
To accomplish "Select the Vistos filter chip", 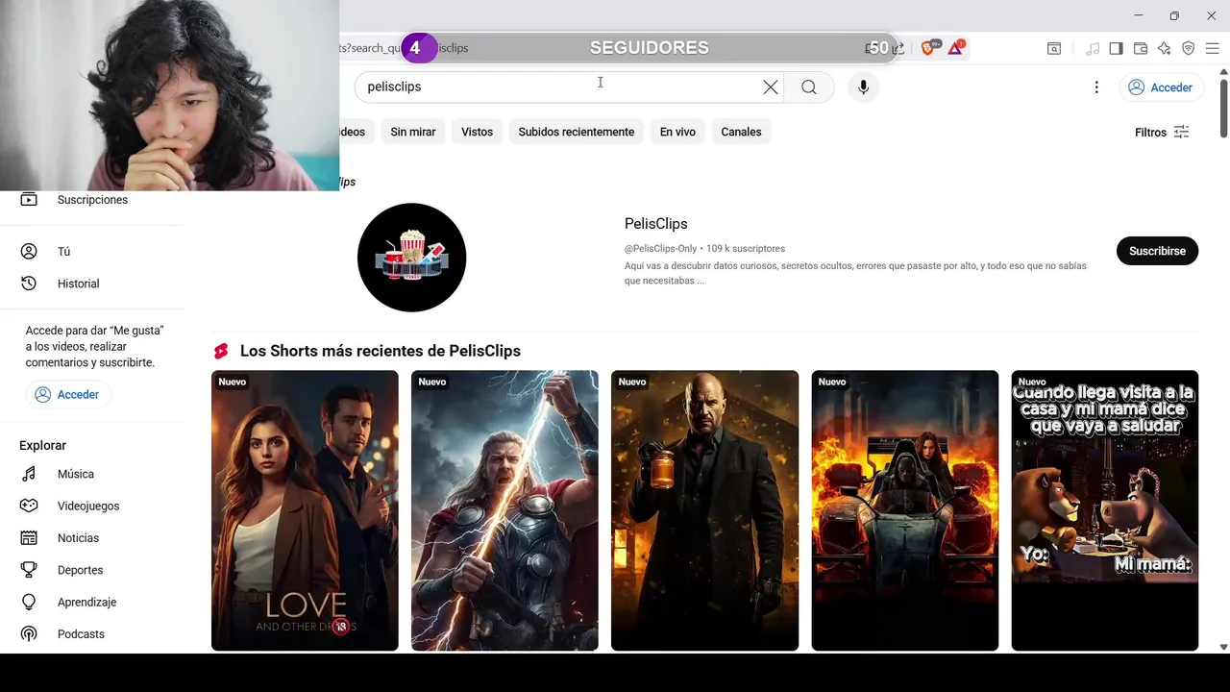I will 477,132.
